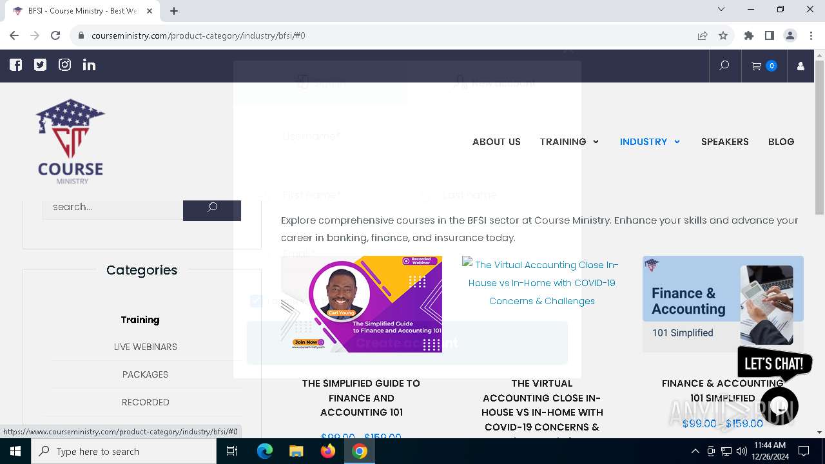Open the About Us menu item
The width and height of the screenshot is (825, 464).
point(496,142)
